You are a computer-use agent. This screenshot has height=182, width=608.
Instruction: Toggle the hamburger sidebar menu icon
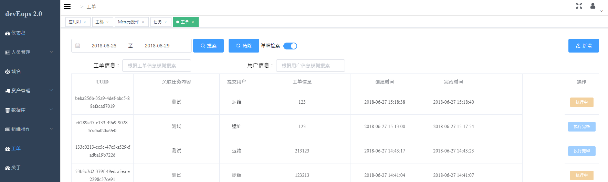tap(67, 7)
